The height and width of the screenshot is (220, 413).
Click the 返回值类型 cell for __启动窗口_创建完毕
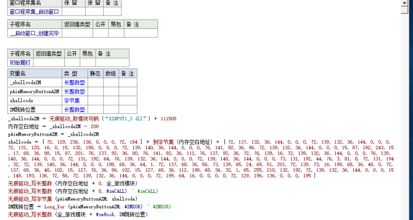tap(77, 33)
